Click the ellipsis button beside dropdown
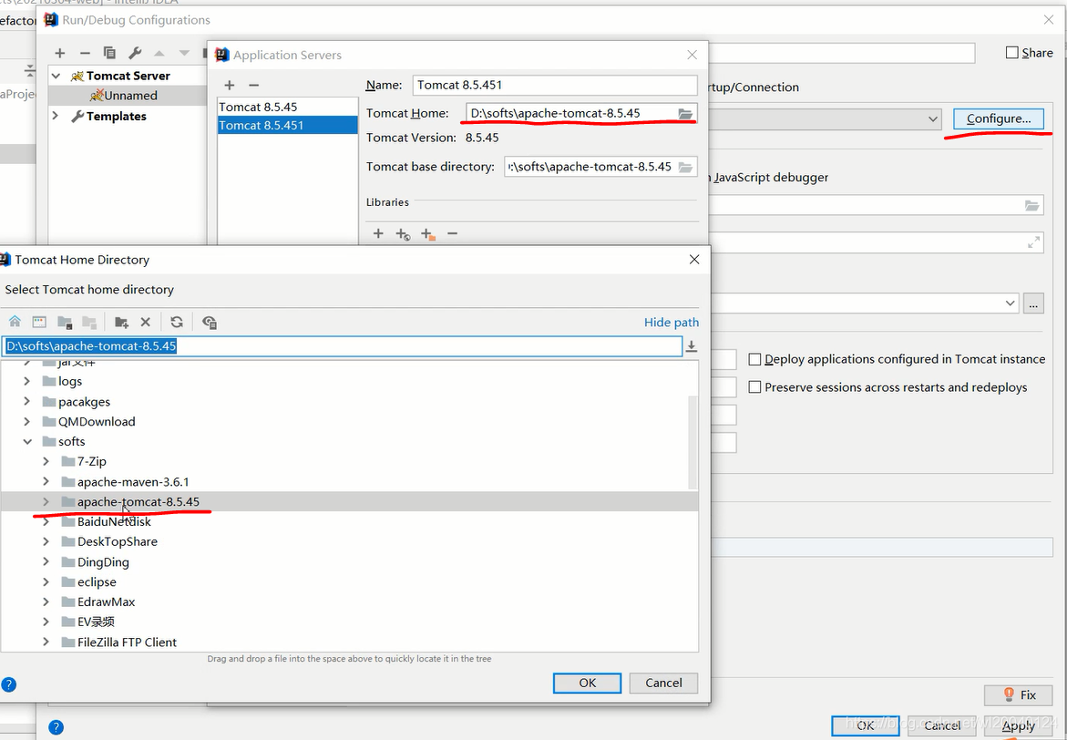This screenshot has height=740, width=1067. 1033,303
